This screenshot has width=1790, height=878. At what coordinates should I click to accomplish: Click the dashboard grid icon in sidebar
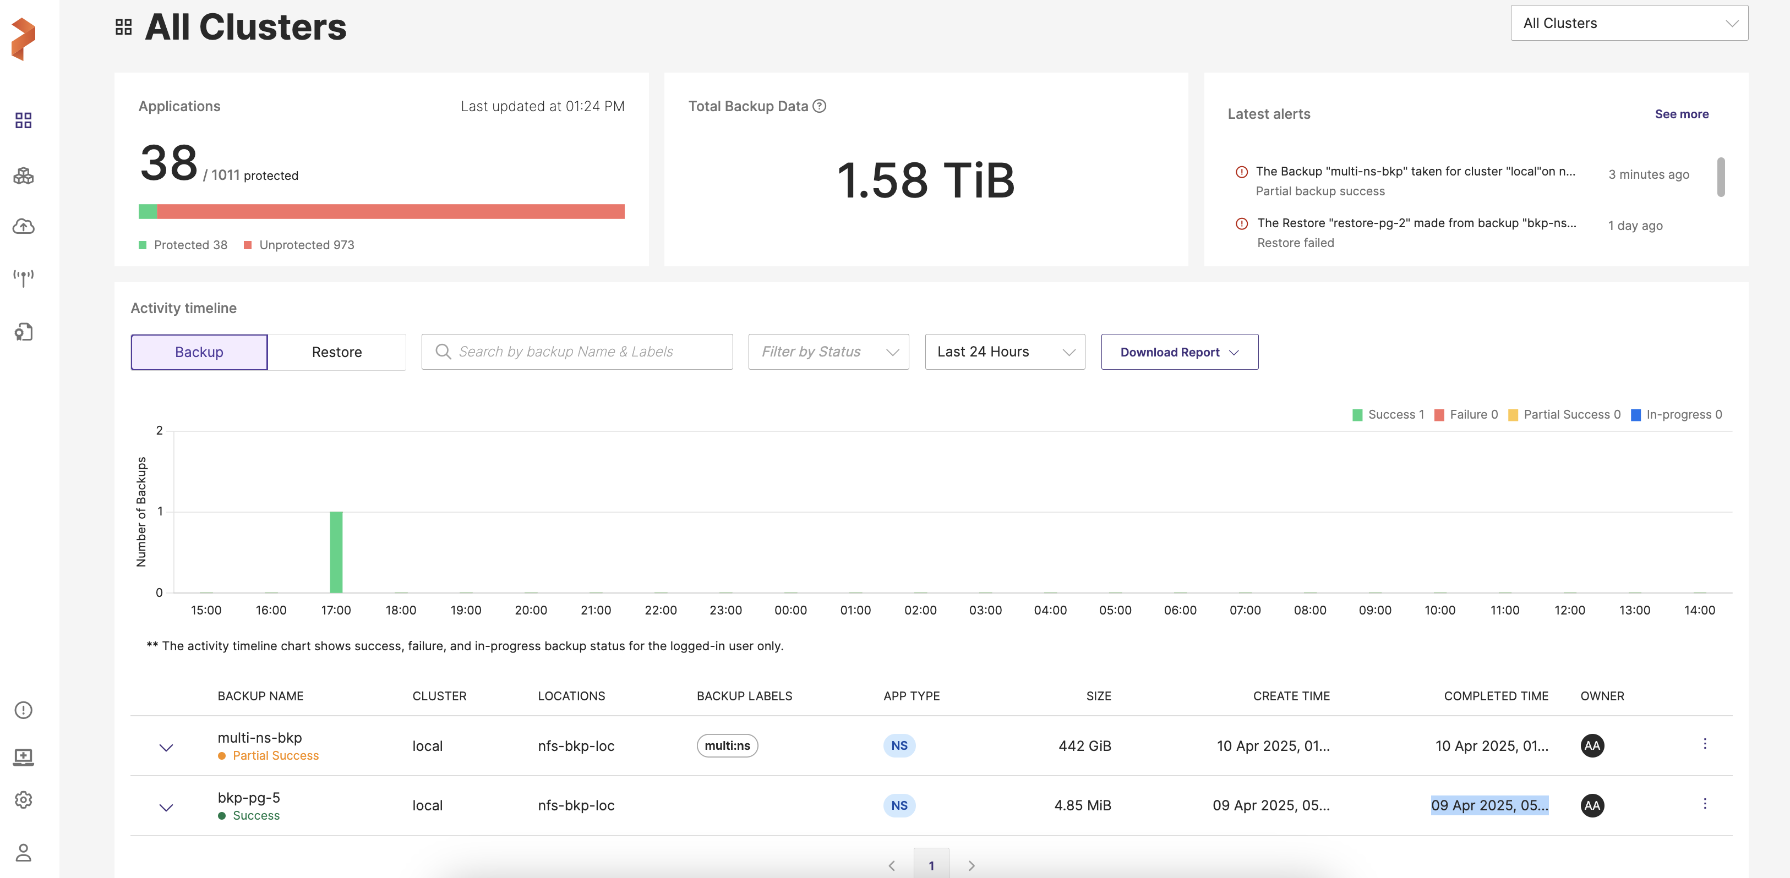coord(24,120)
